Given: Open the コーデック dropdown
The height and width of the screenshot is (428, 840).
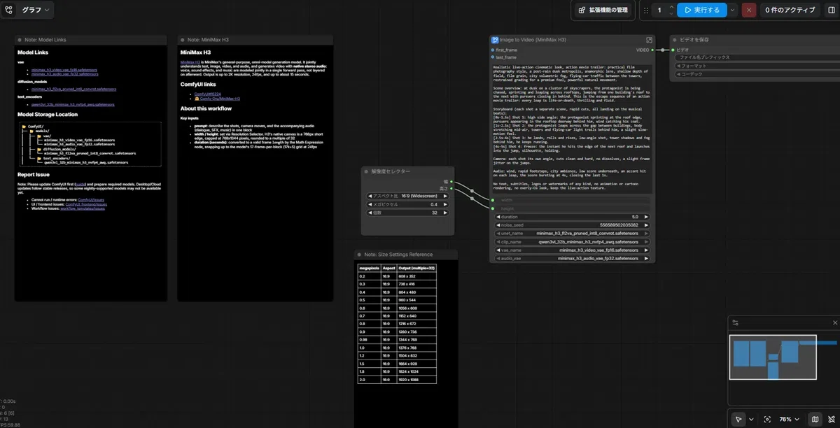Looking at the screenshot, I should [x=757, y=74].
